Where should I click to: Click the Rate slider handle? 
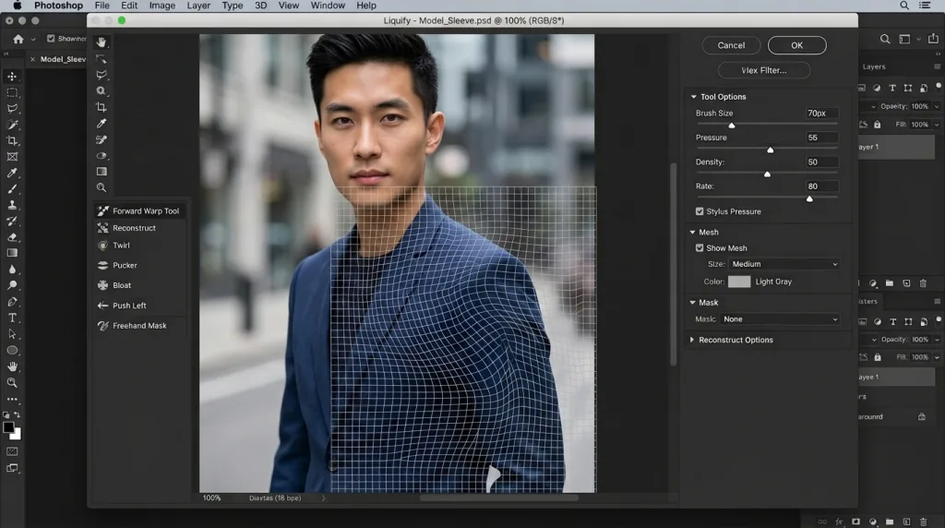tap(809, 198)
